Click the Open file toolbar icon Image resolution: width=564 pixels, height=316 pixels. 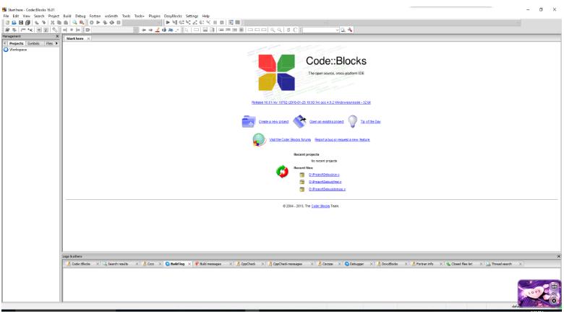(14, 22)
